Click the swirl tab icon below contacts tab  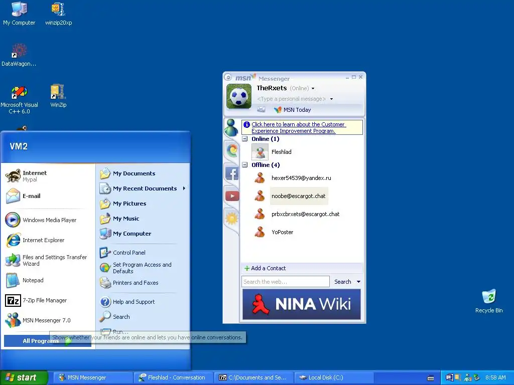232,150
